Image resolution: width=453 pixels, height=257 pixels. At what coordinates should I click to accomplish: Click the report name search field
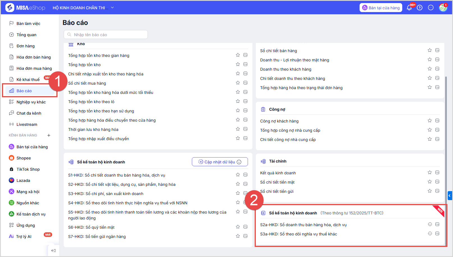click(x=106, y=35)
